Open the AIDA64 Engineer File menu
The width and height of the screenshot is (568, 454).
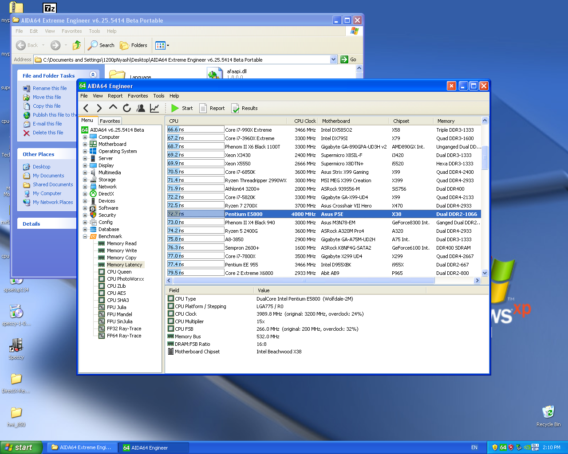click(x=84, y=96)
